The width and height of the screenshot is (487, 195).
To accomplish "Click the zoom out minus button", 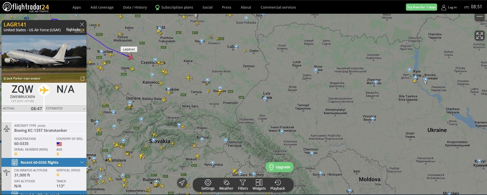I will click(480, 17).
